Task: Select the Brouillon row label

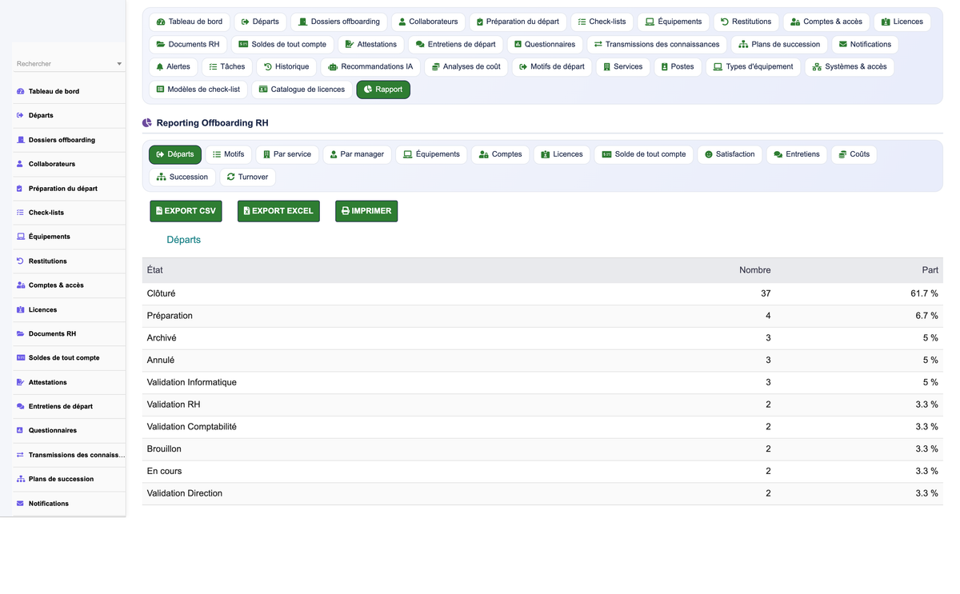Action: coord(164,449)
